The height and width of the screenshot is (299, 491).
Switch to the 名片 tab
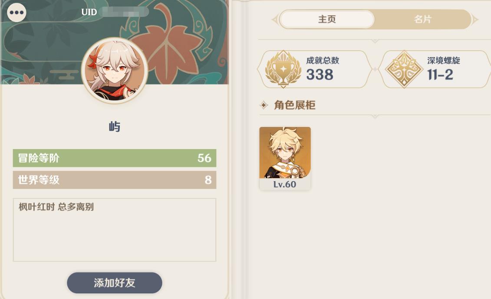point(423,19)
